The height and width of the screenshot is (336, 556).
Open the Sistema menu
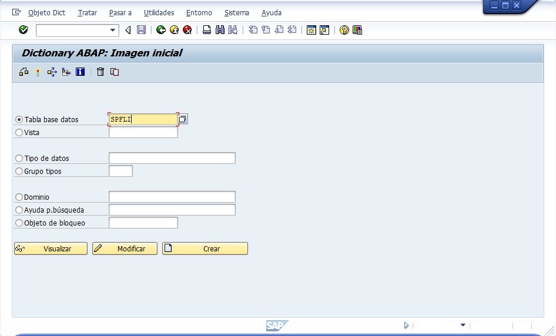(x=236, y=13)
